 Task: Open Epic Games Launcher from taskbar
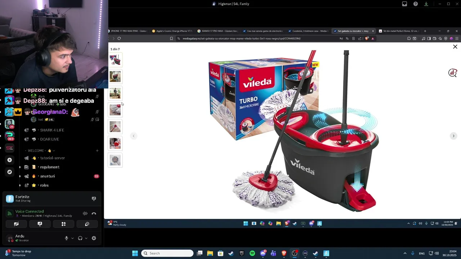click(242, 253)
